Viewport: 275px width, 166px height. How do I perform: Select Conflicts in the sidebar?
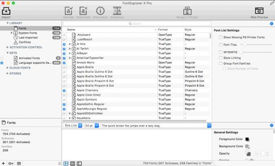point(31,42)
